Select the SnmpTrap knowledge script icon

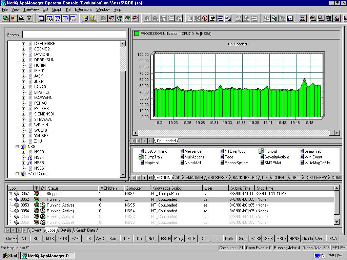[x=302, y=151]
